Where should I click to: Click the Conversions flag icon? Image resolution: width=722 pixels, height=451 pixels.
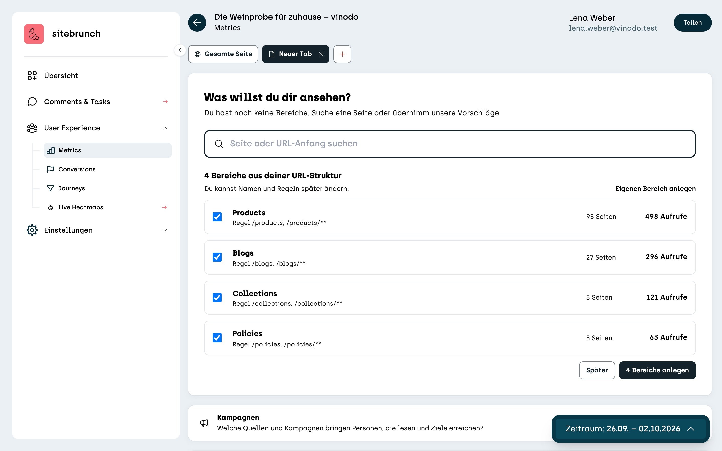51,169
